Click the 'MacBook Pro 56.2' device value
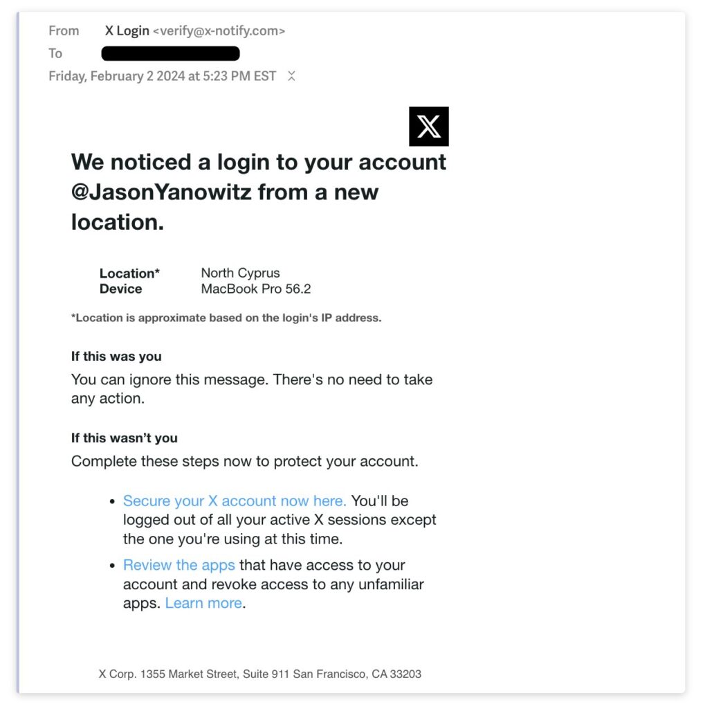Image resolution: width=705 pixels, height=709 pixels. [x=256, y=289]
